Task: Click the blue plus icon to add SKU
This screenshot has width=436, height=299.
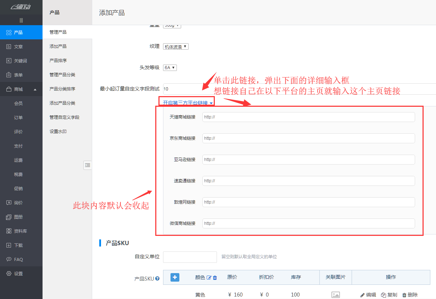Action: tap(174, 277)
